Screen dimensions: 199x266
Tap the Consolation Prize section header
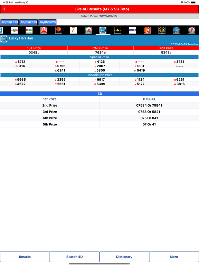pyautogui.click(x=99, y=75)
